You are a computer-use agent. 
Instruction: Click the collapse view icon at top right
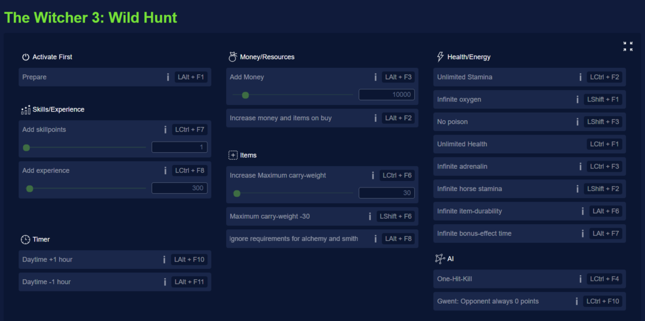(x=628, y=46)
